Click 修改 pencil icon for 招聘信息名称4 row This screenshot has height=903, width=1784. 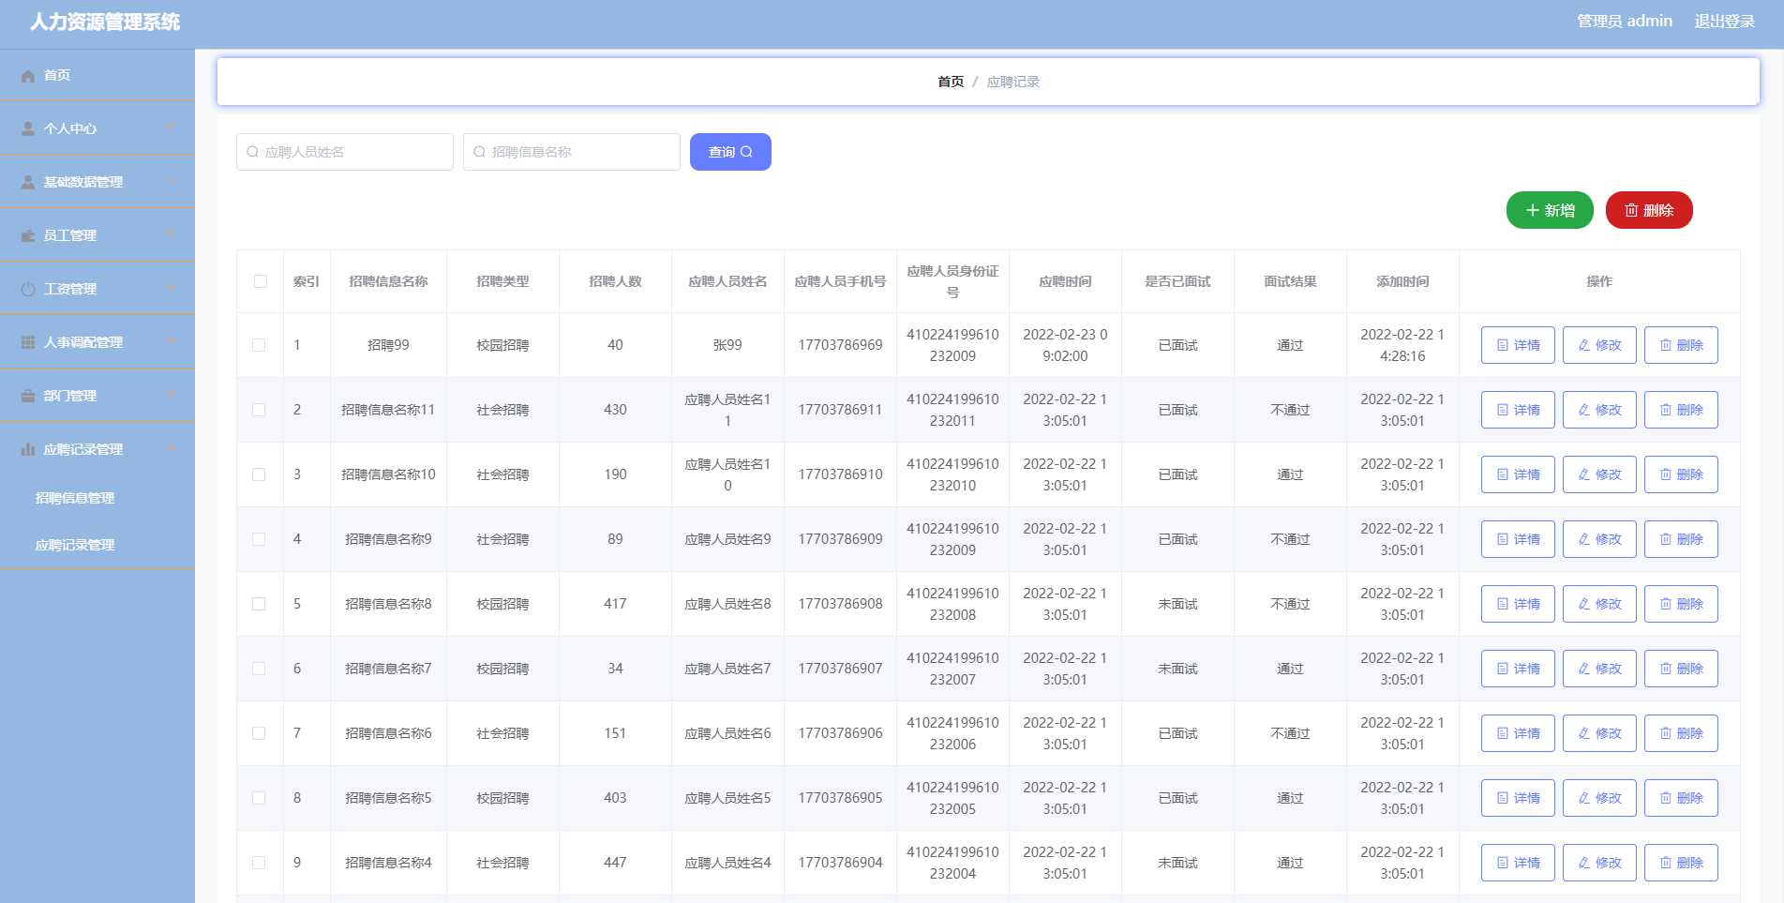(1584, 863)
